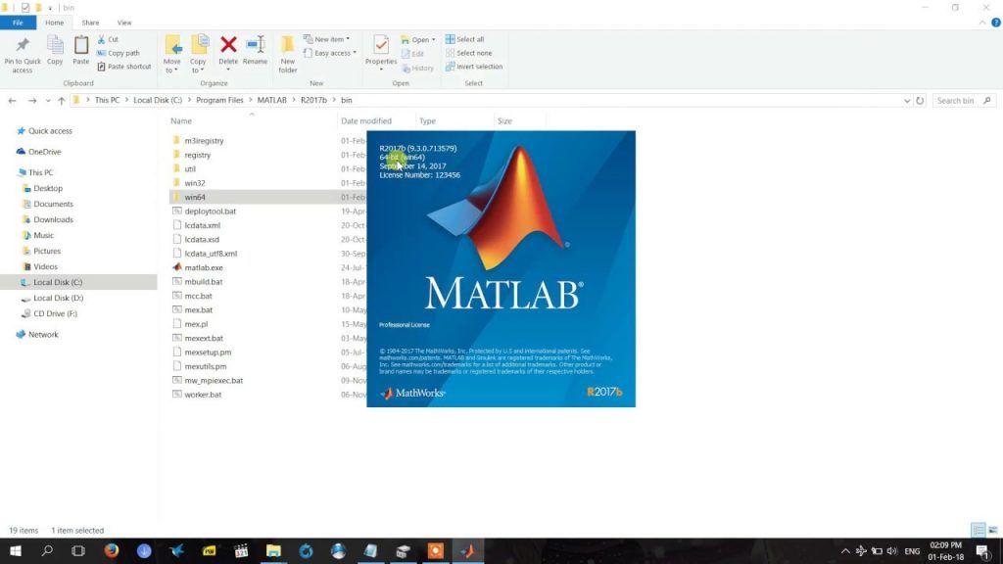Select the worker.bat file

pyautogui.click(x=203, y=395)
